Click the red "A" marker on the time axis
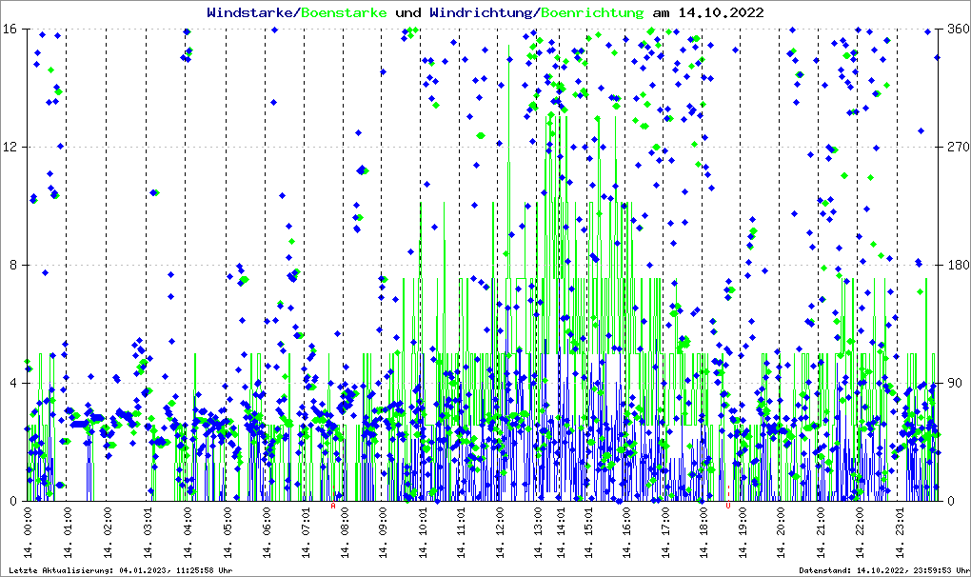This screenshot has height=577, width=971. pyautogui.click(x=333, y=506)
